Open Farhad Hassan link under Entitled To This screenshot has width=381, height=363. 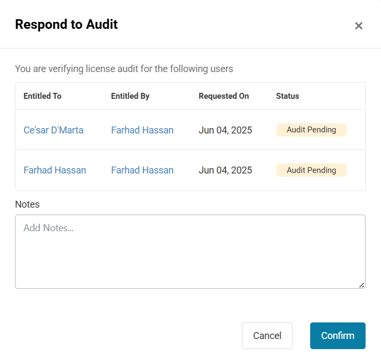[55, 170]
